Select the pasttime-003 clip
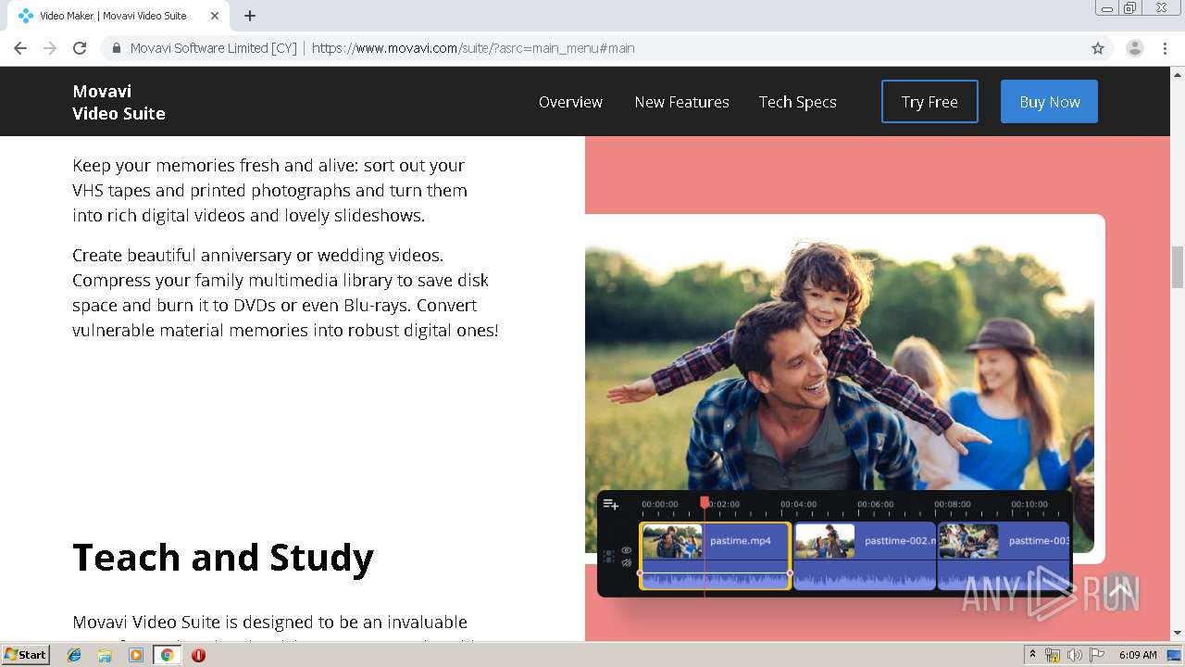Image resolution: width=1185 pixels, height=667 pixels. pyautogui.click(x=1004, y=555)
